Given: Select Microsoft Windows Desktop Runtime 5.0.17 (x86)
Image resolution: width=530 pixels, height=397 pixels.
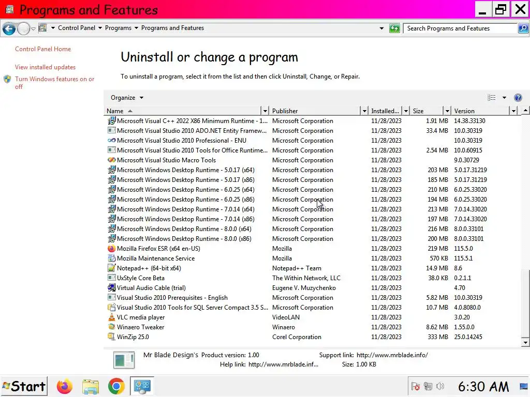Looking at the screenshot, I should pyautogui.click(x=313, y=180).
